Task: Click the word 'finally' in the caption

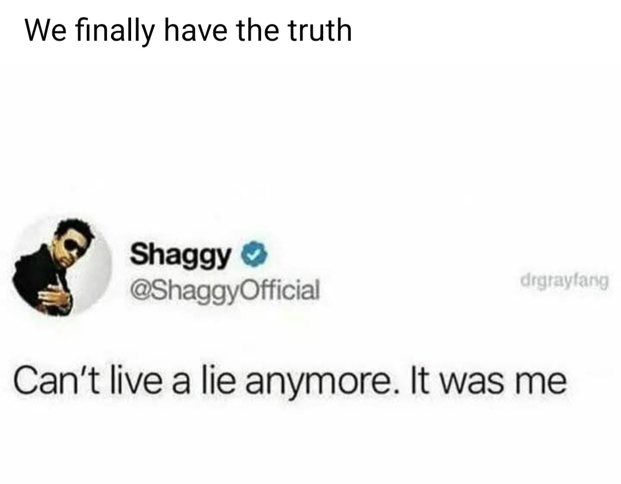Action: click(115, 32)
